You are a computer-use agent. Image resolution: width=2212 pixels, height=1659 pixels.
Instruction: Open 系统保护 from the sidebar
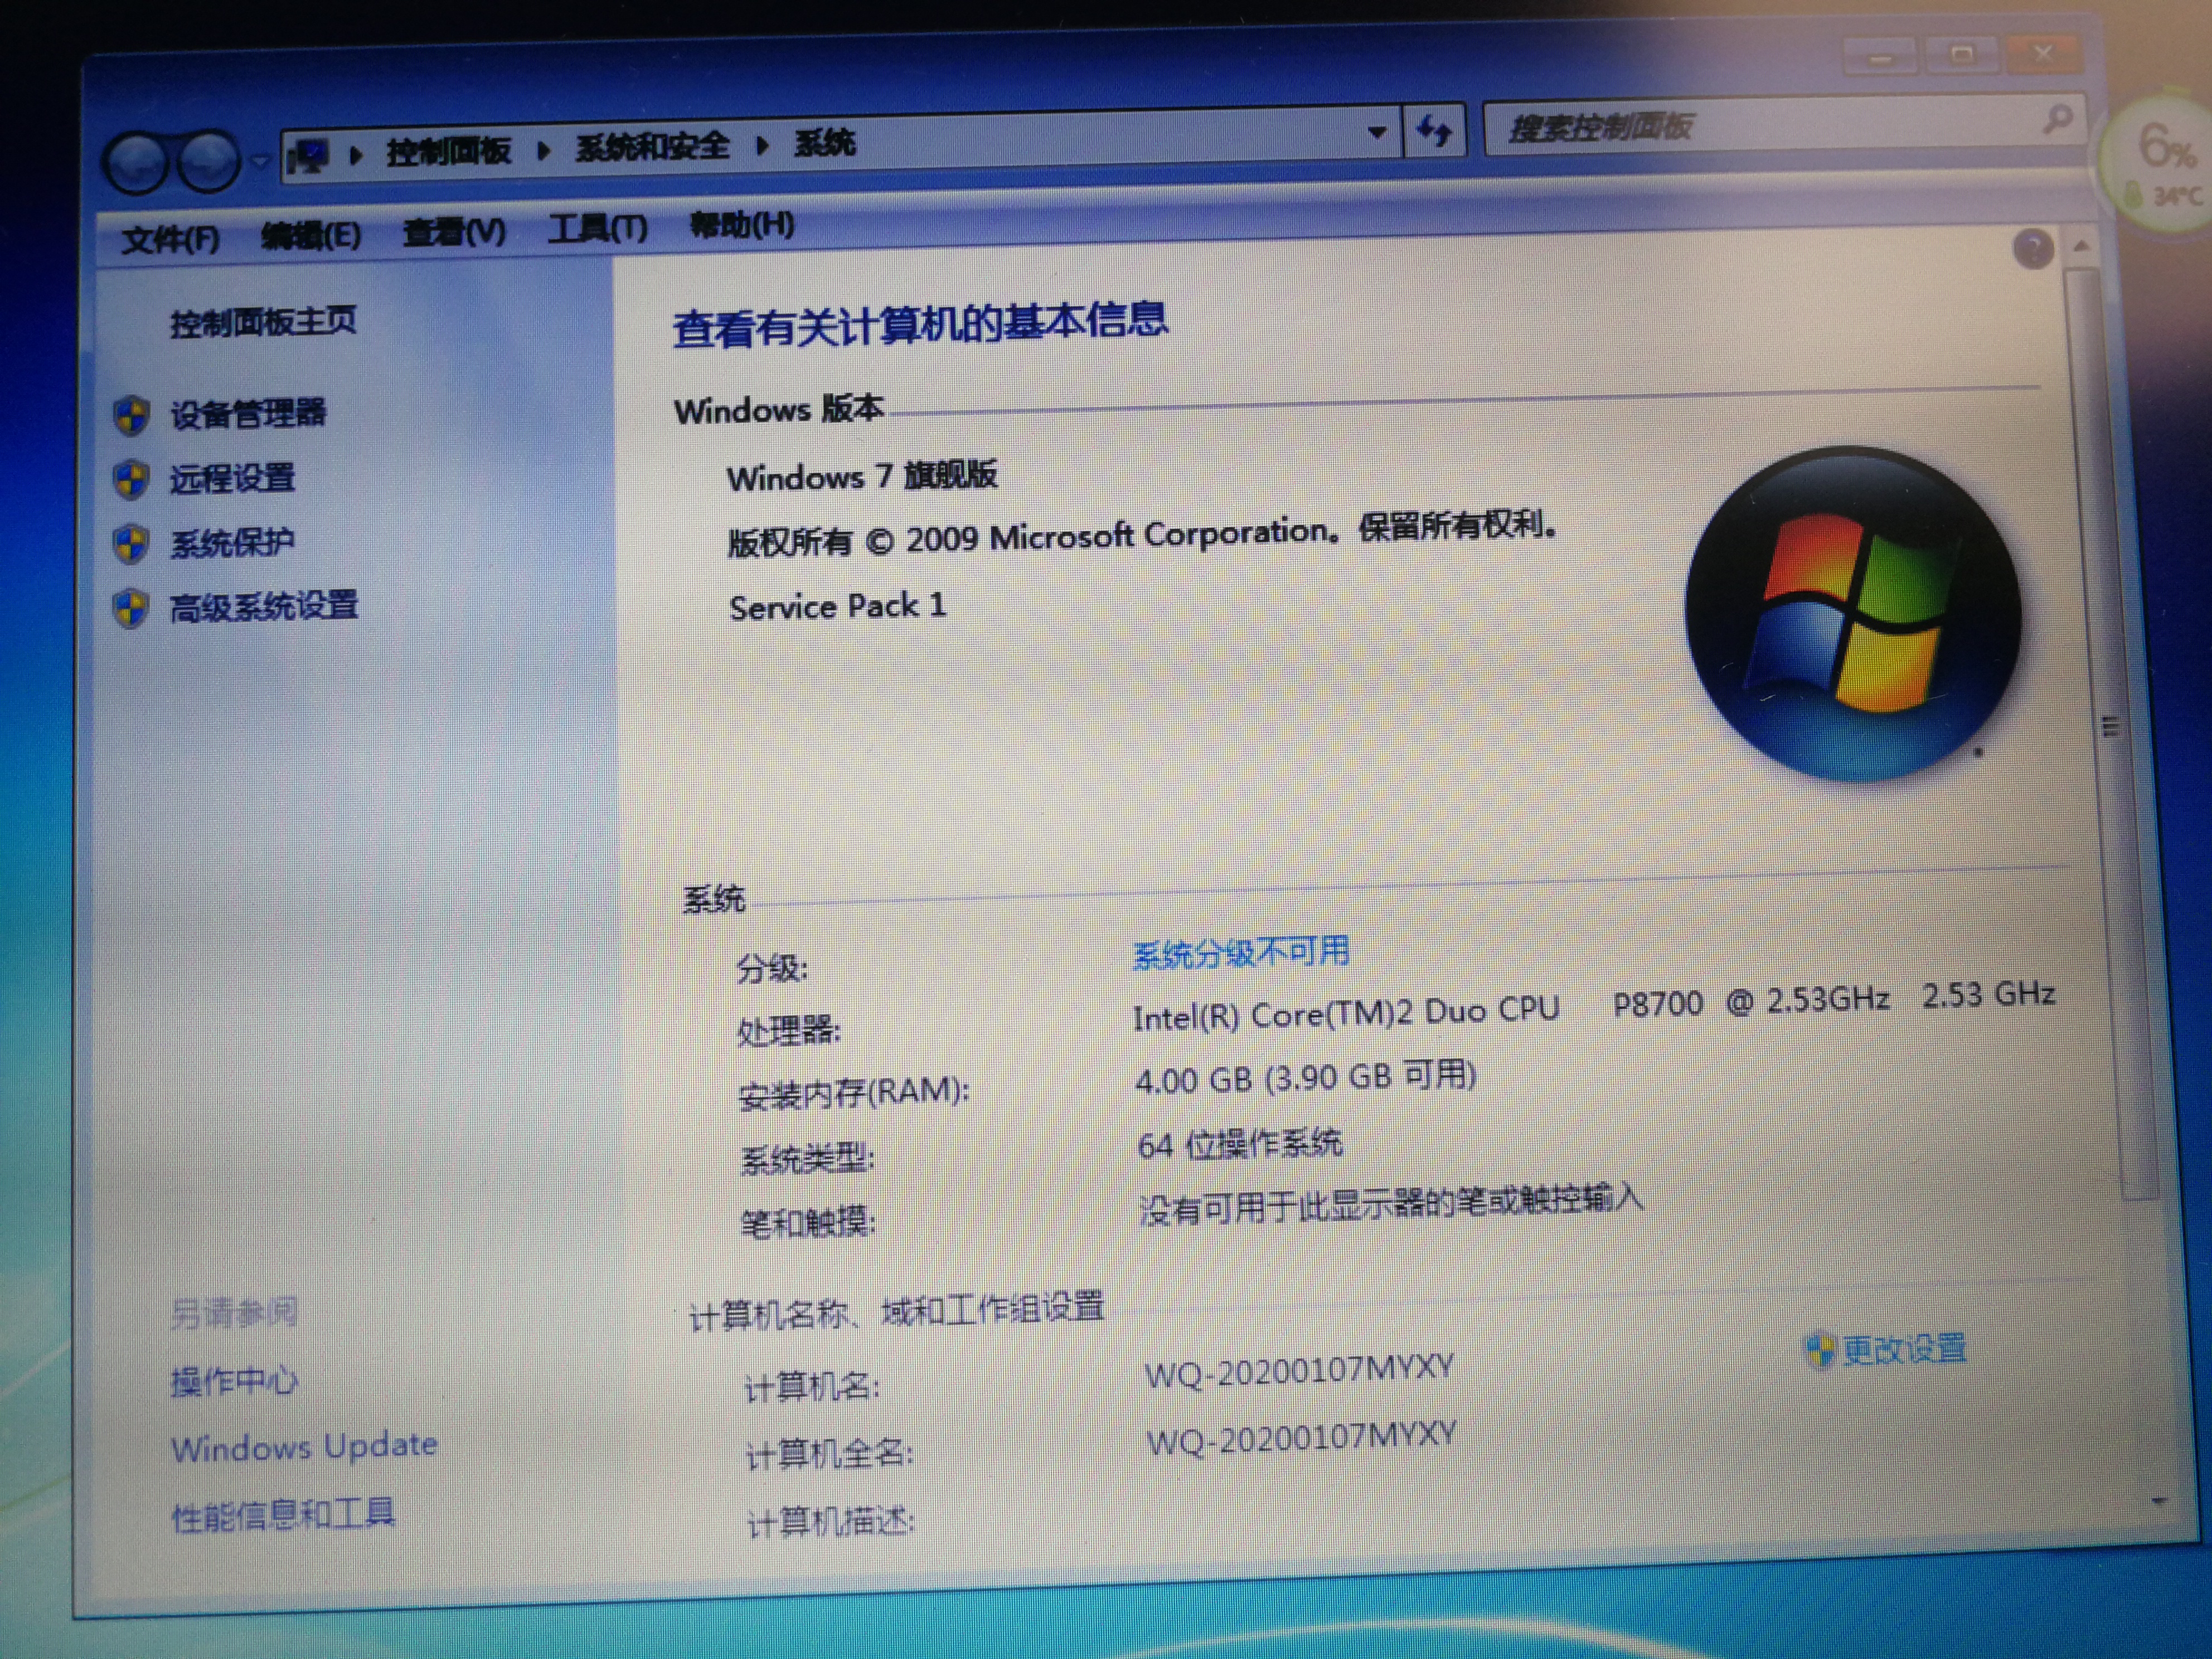[232, 542]
